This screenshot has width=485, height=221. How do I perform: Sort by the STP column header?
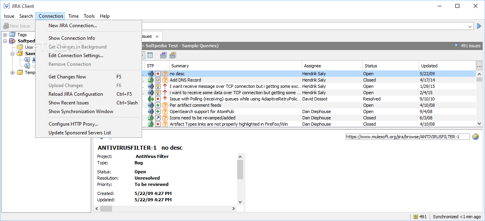(x=157, y=66)
